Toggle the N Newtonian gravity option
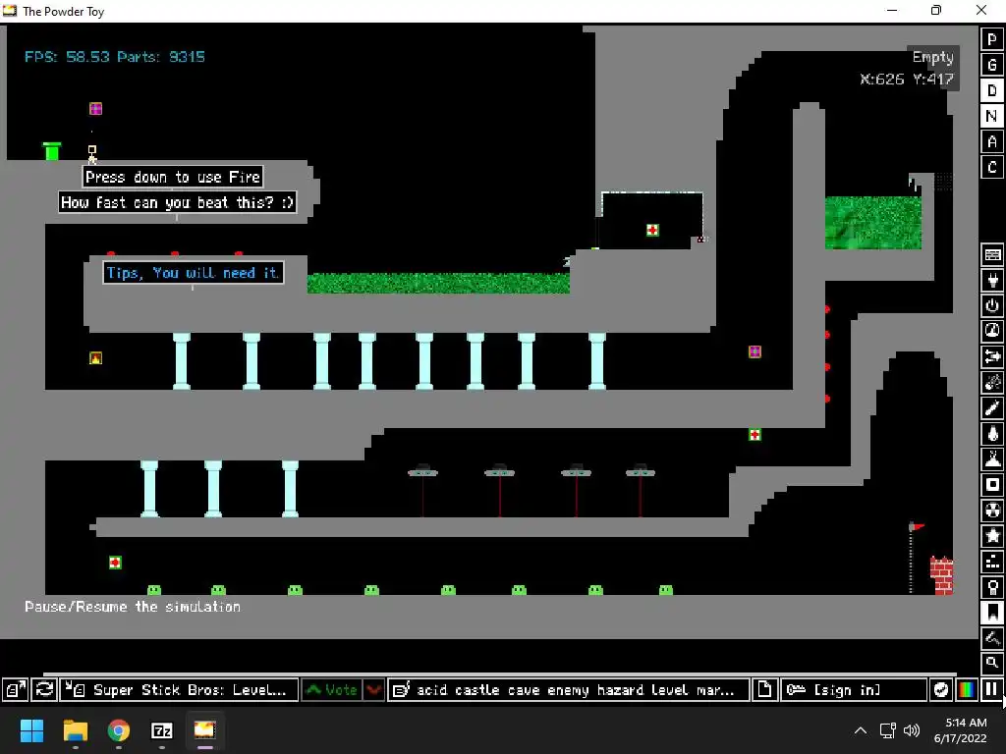This screenshot has height=754, width=1006. (x=992, y=116)
